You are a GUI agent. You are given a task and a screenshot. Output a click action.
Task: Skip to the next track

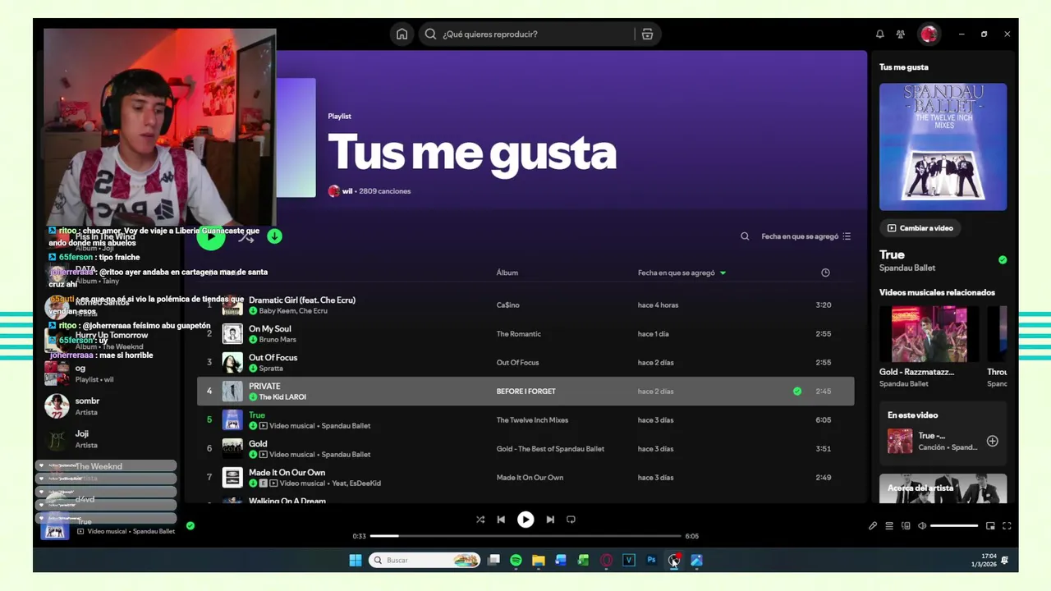[550, 520]
